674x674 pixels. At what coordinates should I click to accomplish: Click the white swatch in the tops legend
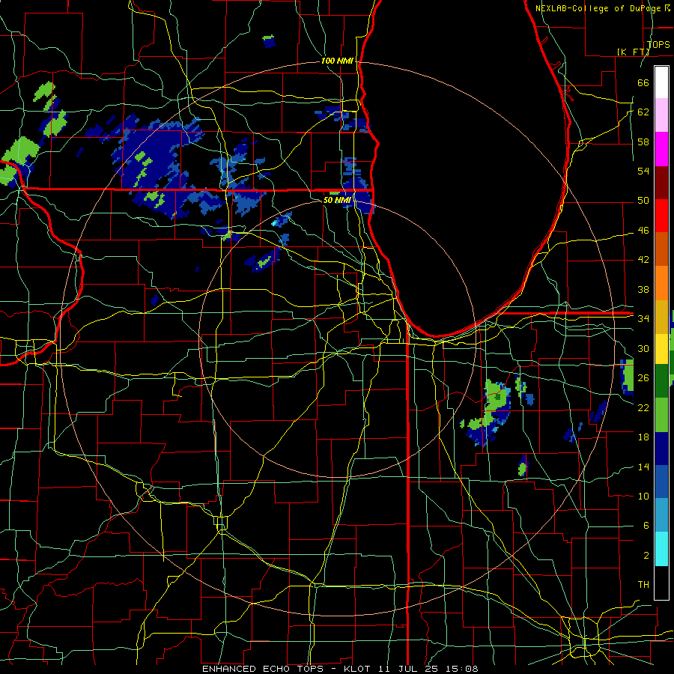click(x=661, y=82)
